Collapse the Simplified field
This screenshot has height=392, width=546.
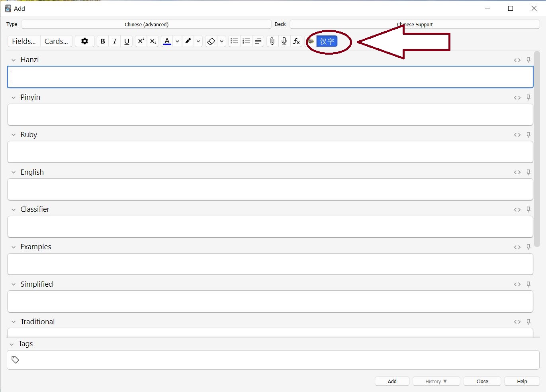point(14,284)
